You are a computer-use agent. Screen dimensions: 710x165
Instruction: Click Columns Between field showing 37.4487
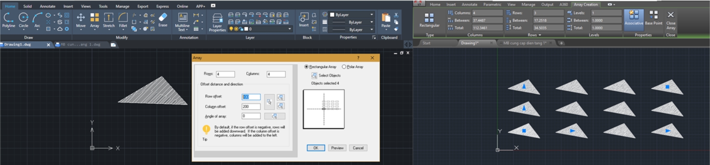tap(487, 20)
